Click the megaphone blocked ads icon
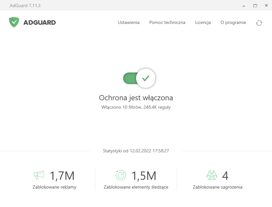This screenshot has height=207, width=272. tap(39, 175)
